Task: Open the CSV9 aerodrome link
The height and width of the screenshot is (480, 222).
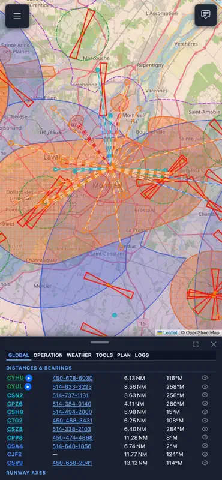Action: (x=15, y=463)
